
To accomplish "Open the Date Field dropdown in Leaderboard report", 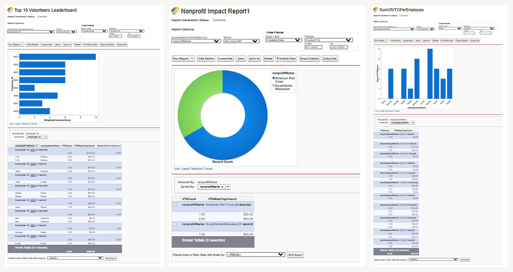I will (x=94, y=31).
